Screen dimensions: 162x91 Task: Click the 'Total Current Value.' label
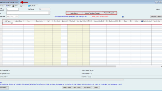88,71
